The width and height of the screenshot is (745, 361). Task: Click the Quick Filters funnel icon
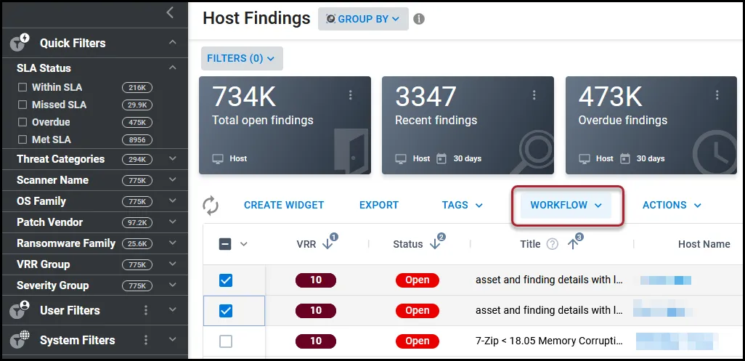[20, 43]
